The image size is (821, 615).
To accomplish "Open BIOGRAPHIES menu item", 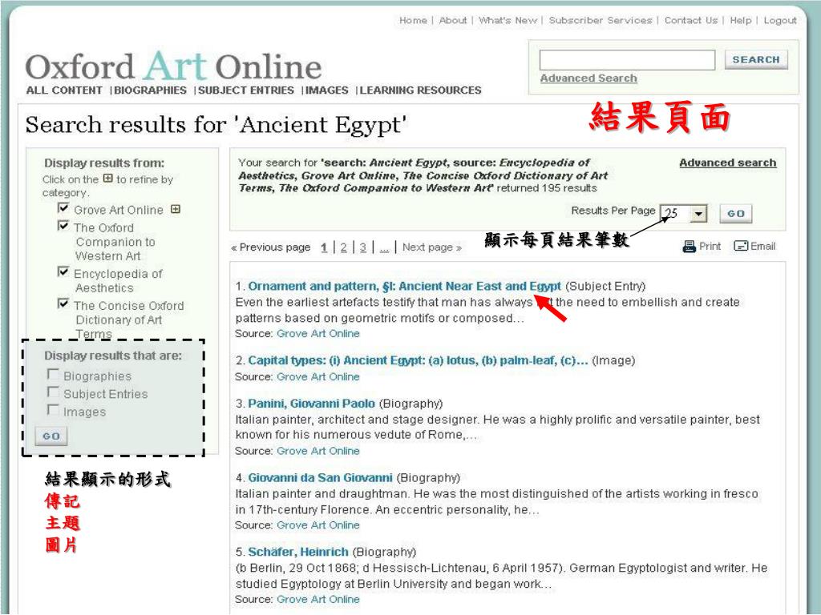I will [150, 90].
